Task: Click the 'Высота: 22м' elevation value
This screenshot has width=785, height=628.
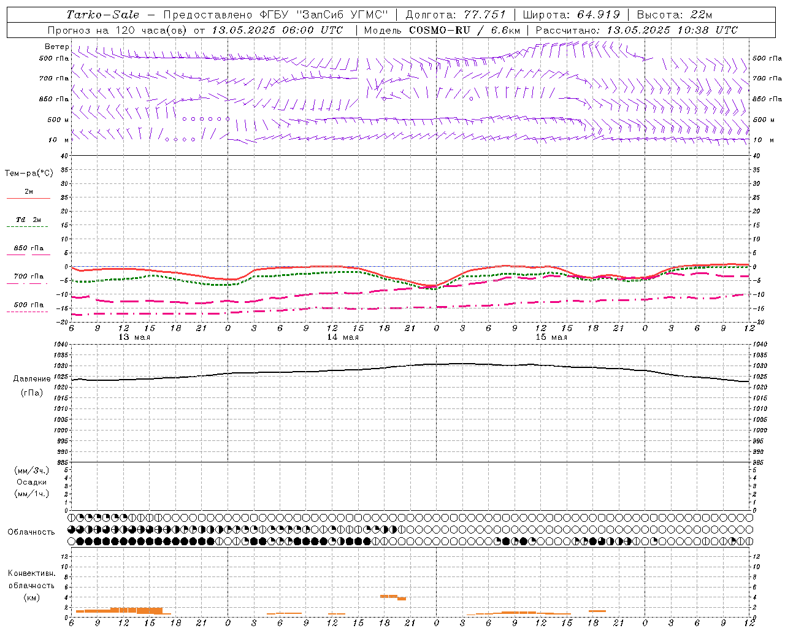Action: point(675,15)
